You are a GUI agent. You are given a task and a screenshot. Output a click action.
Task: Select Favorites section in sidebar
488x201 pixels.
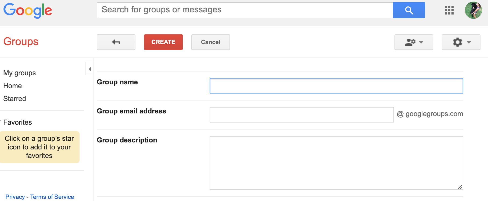click(17, 122)
